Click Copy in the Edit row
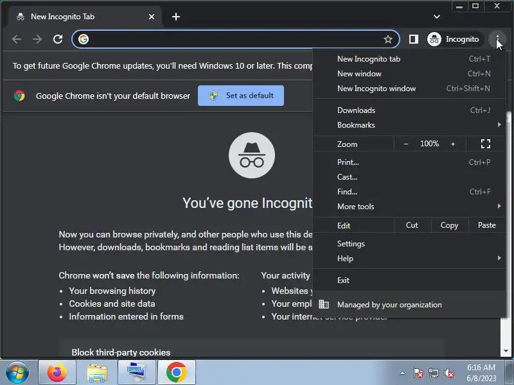This screenshot has width=514, height=385. click(449, 225)
